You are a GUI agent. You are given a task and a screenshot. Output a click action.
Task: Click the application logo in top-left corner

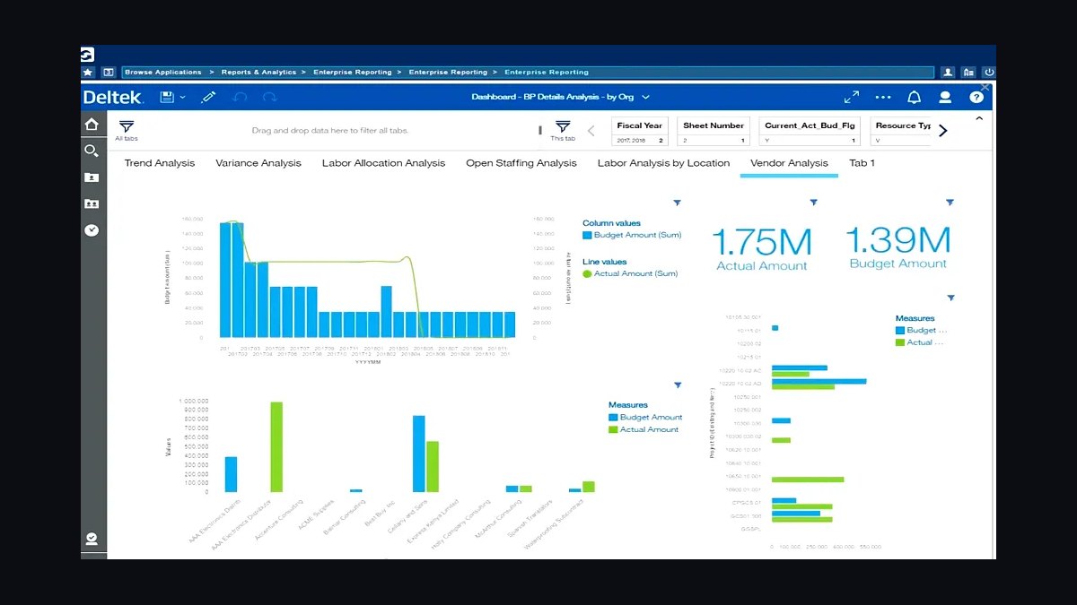point(88,55)
